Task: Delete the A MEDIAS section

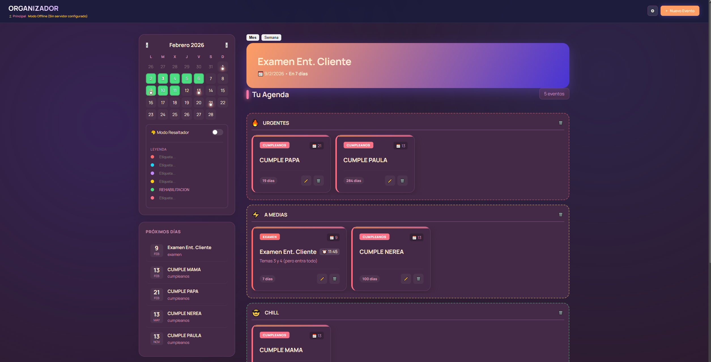Action: coord(560,215)
